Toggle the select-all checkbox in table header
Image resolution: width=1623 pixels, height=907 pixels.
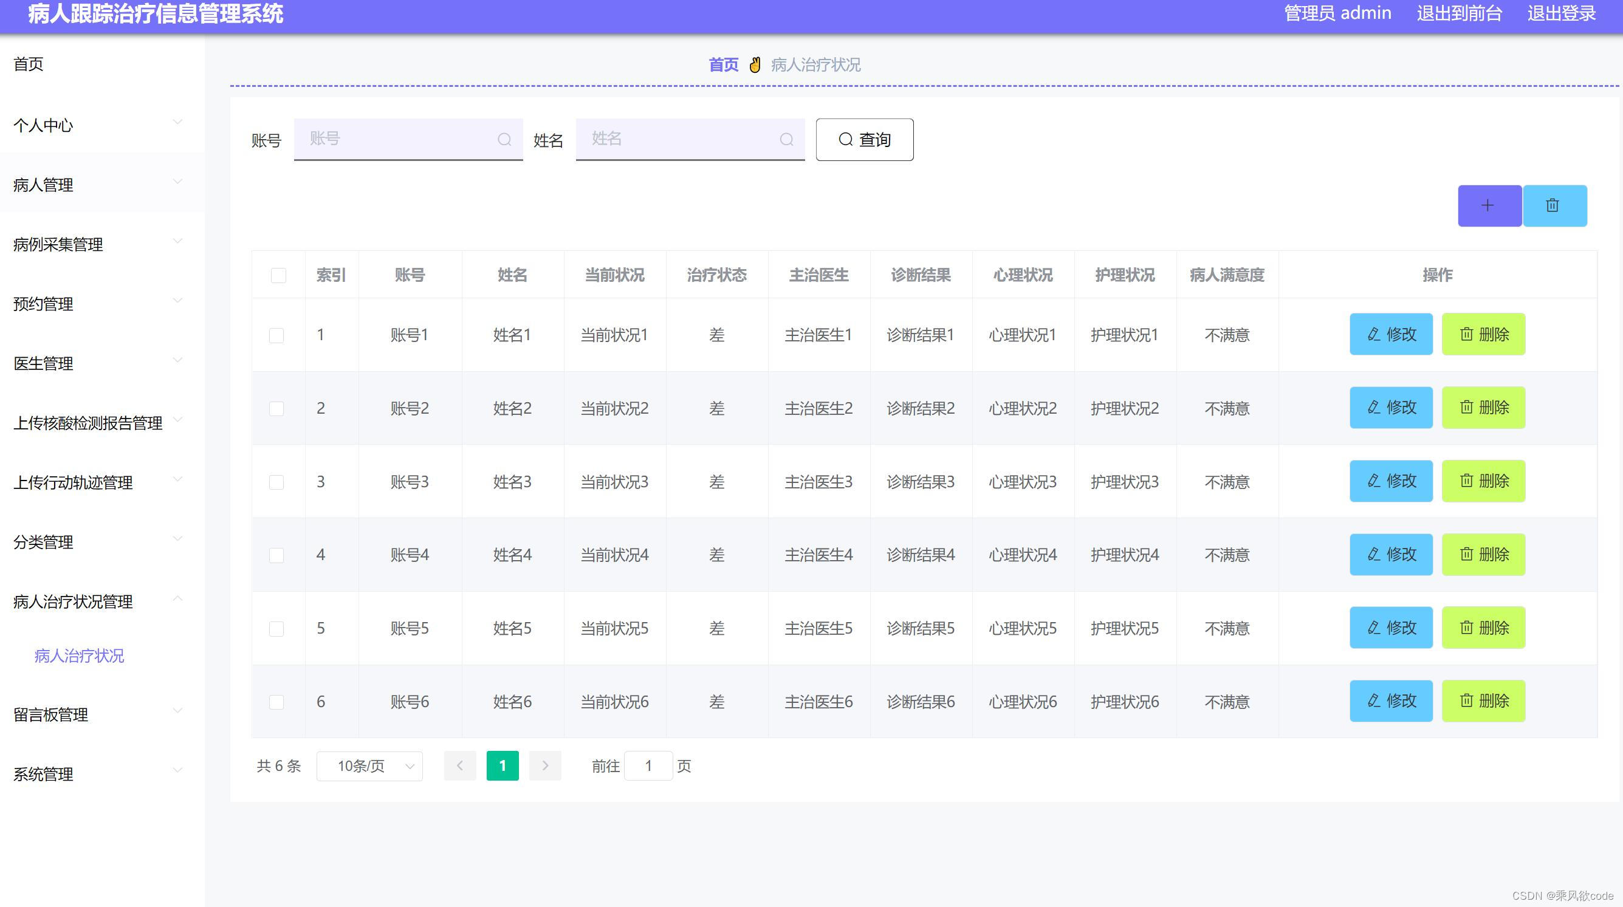(278, 275)
